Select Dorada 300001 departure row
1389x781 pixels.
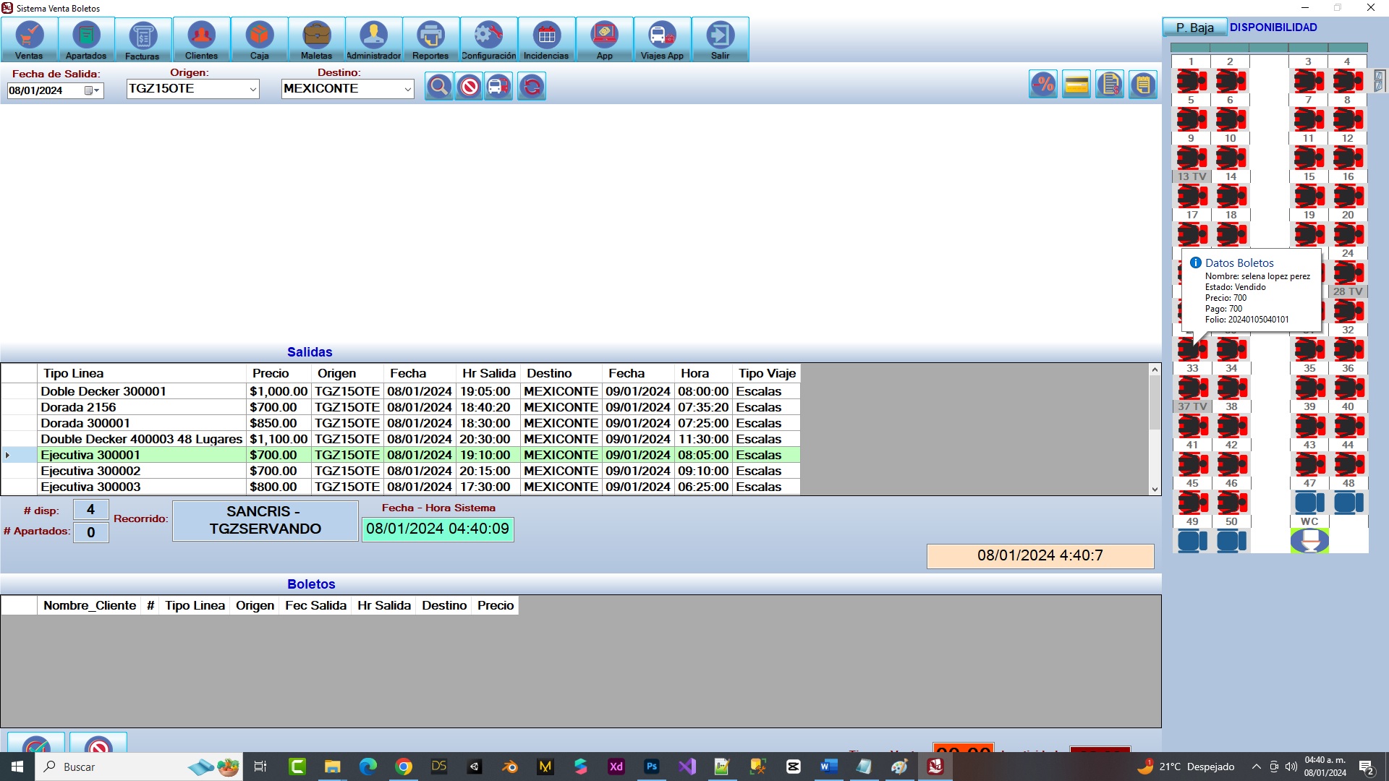141,423
